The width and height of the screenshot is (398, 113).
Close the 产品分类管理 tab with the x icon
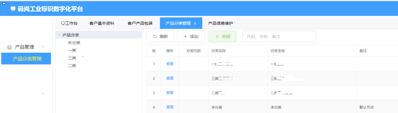pos(195,24)
